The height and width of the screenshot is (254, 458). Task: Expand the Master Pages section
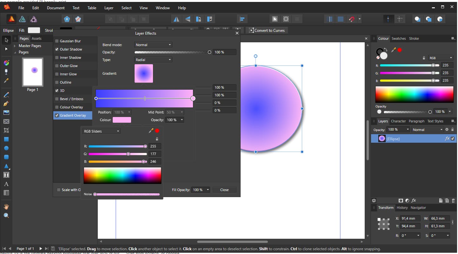pyautogui.click(x=15, y=46)
